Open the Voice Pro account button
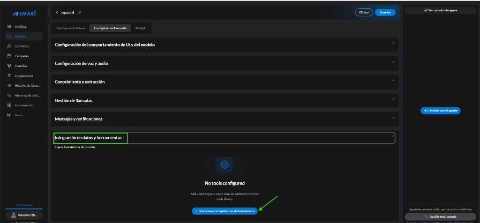480x223 pixels. pyautogui.click(x=24, y=215)
